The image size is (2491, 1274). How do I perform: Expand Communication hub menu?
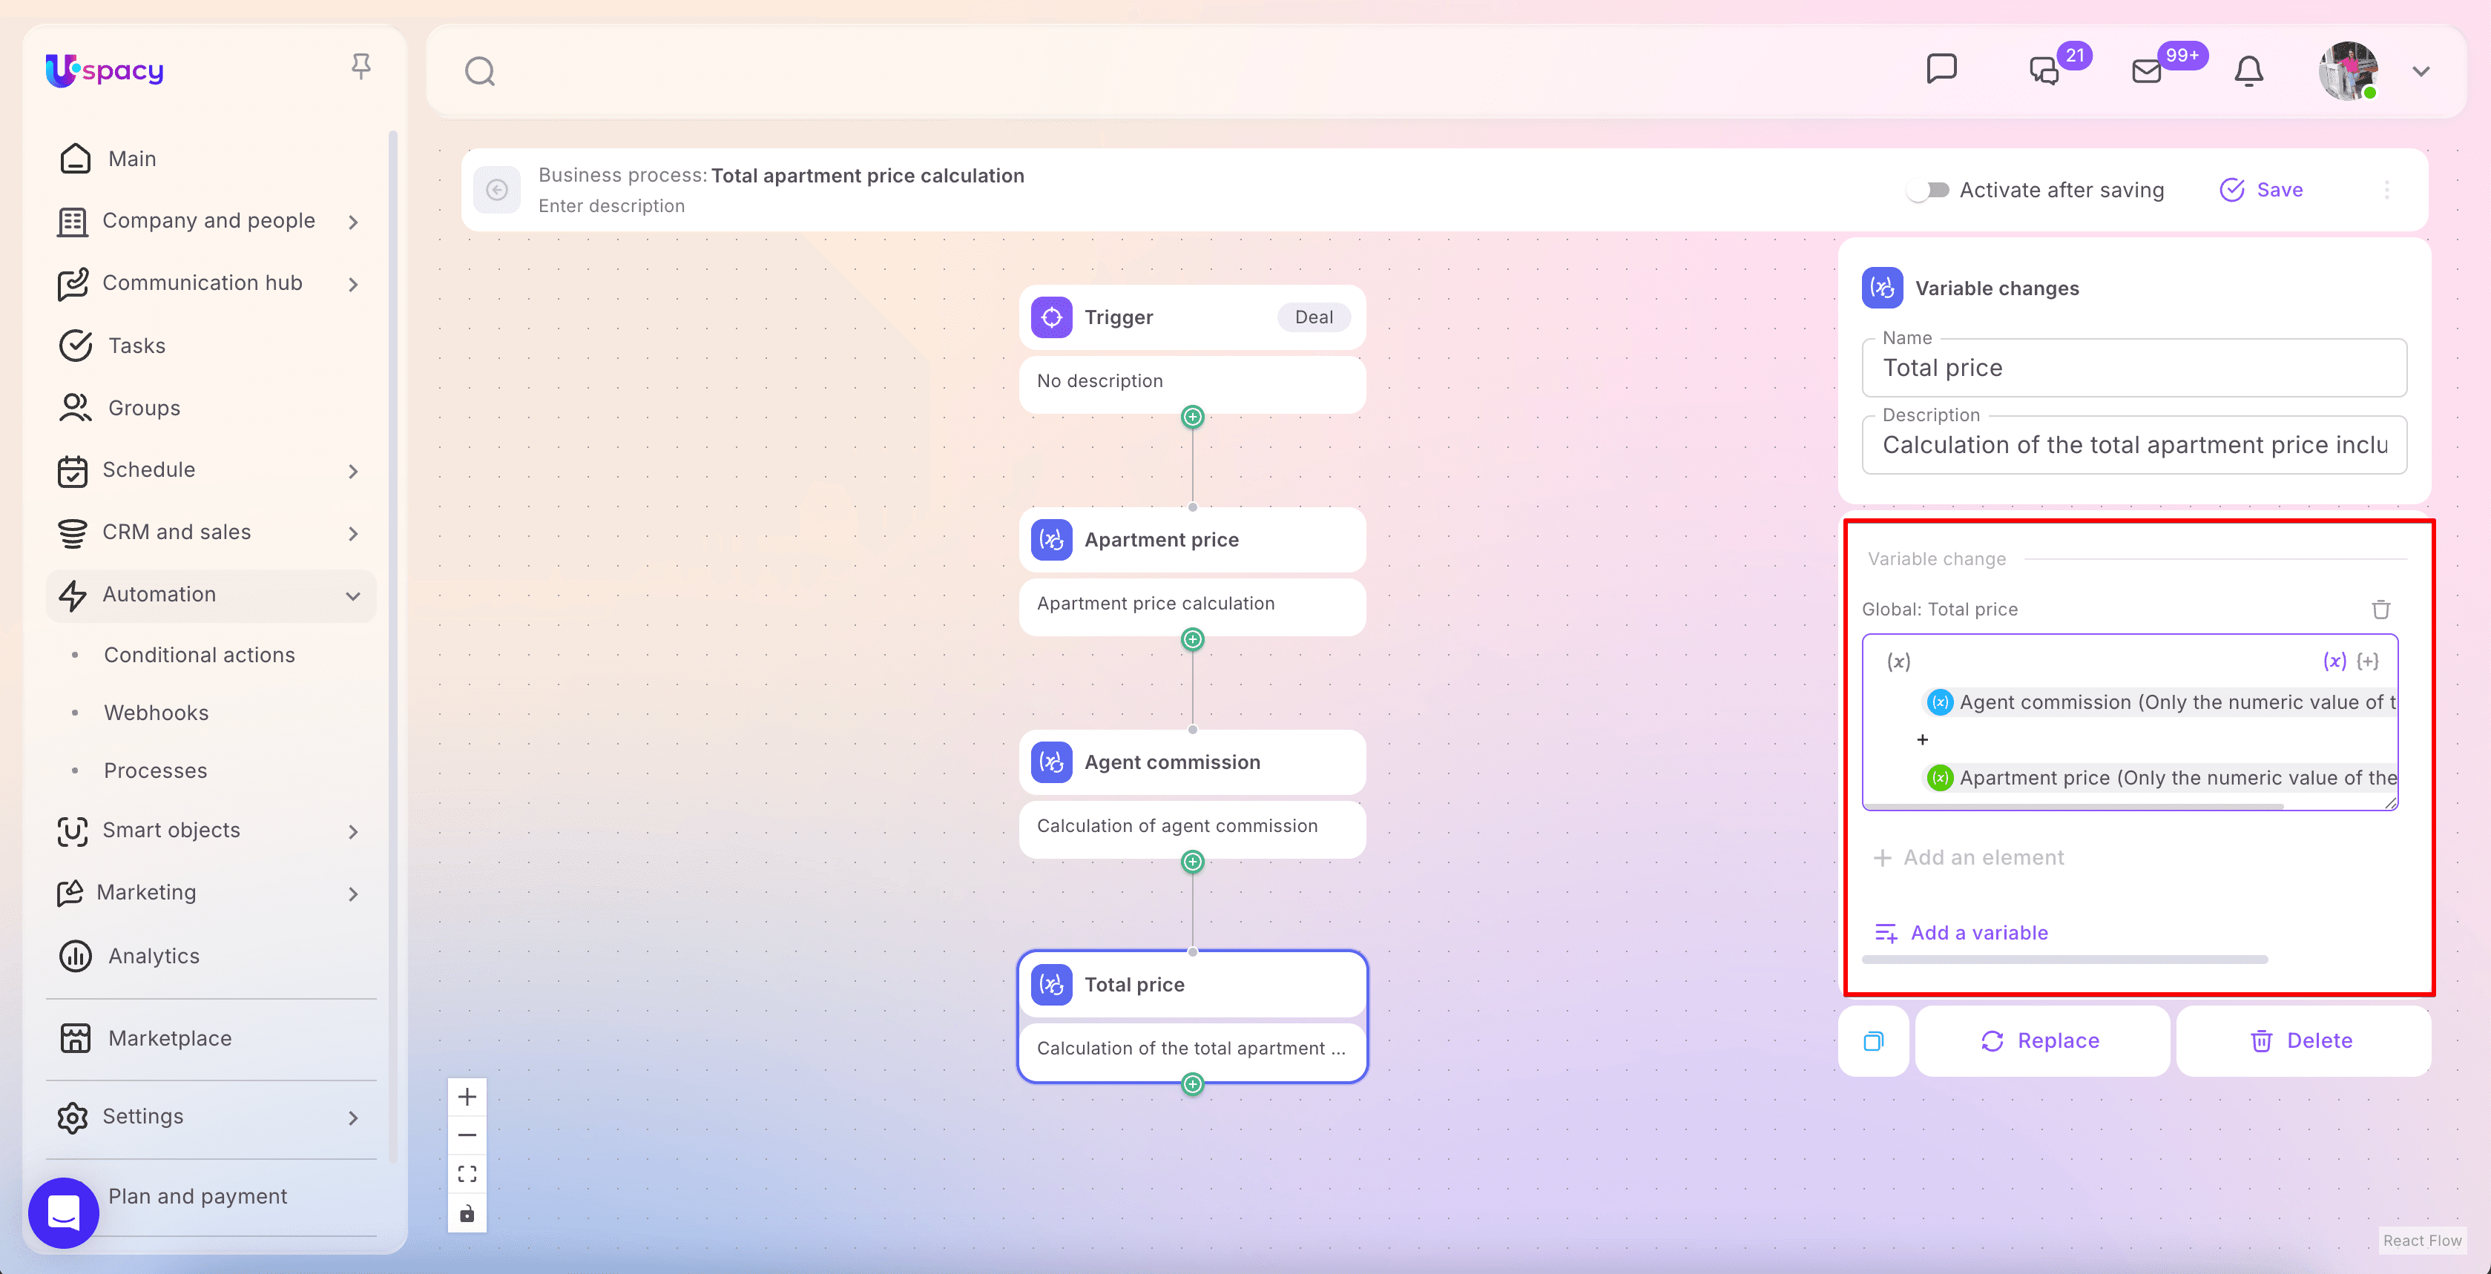pos(211,283)
